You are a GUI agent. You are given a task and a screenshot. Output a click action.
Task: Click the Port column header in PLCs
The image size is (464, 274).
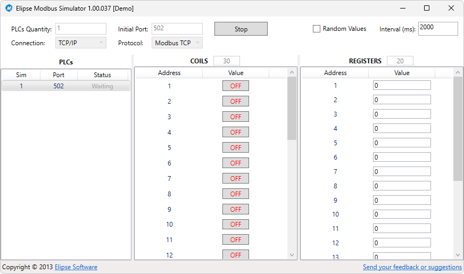tap(59, 75)
